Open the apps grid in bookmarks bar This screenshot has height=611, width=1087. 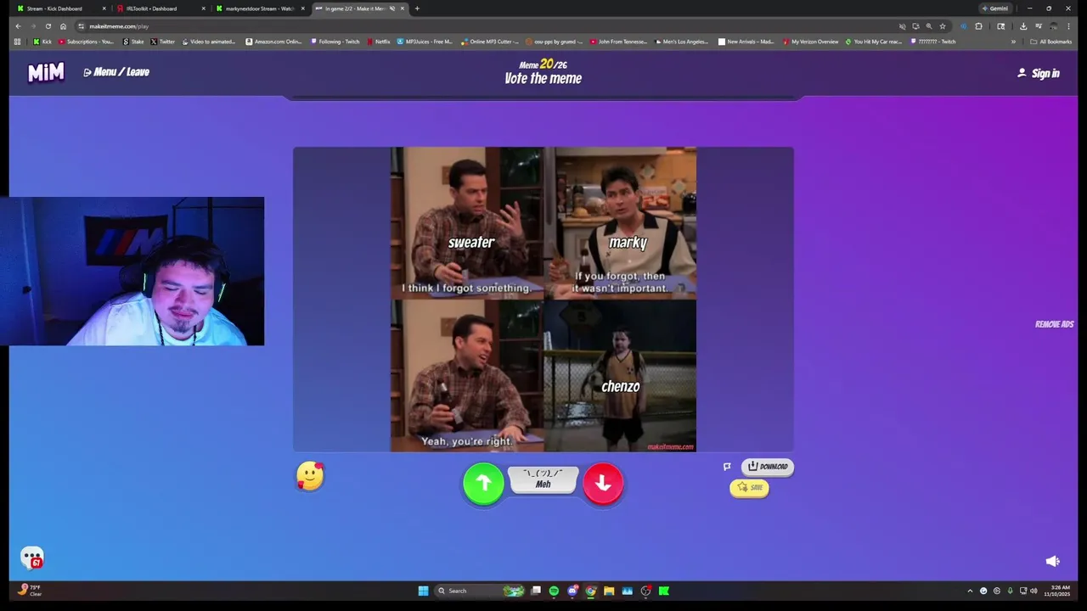pos(17,42)
